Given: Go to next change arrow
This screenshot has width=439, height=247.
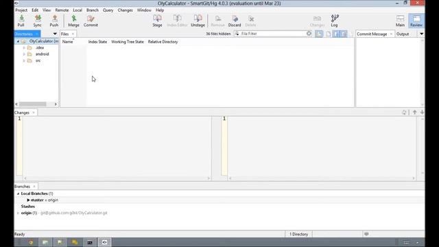Looking at the screenshot, I should point(422,113).
